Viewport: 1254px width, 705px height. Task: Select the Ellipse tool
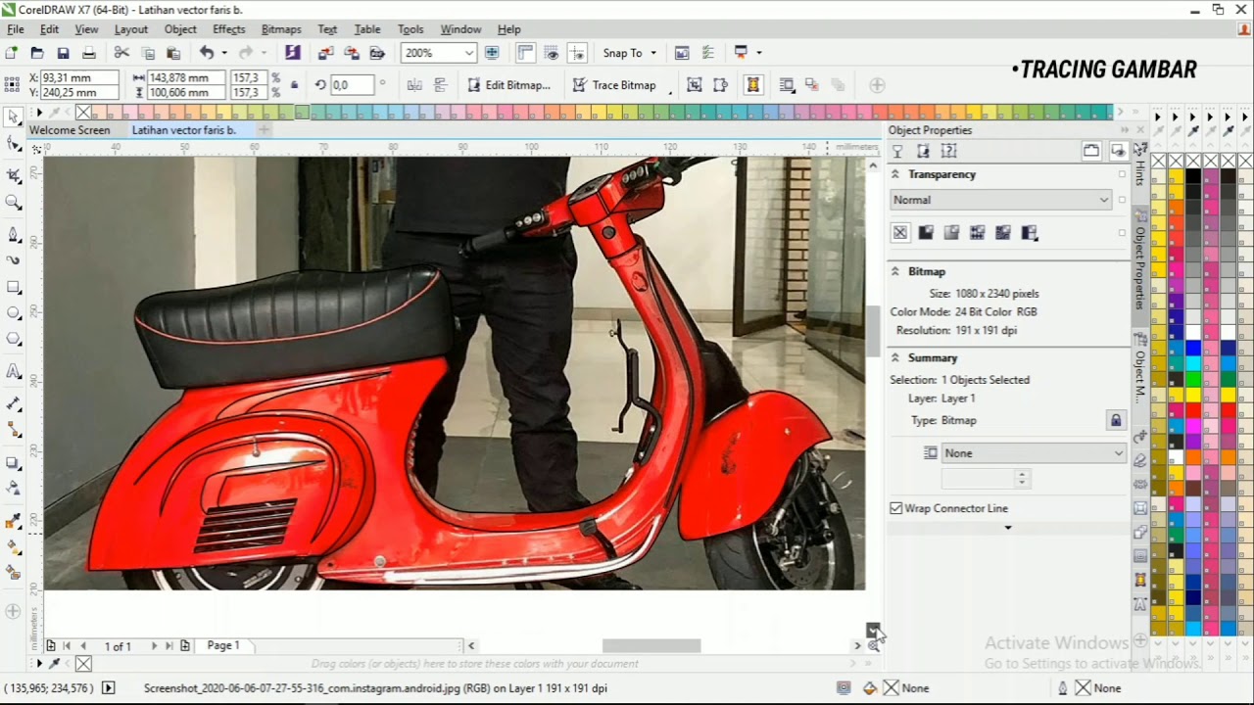14,313
